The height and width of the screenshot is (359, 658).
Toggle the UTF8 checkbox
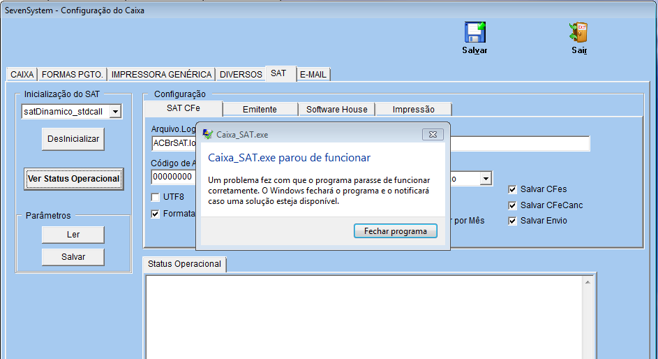coord(156,198)
